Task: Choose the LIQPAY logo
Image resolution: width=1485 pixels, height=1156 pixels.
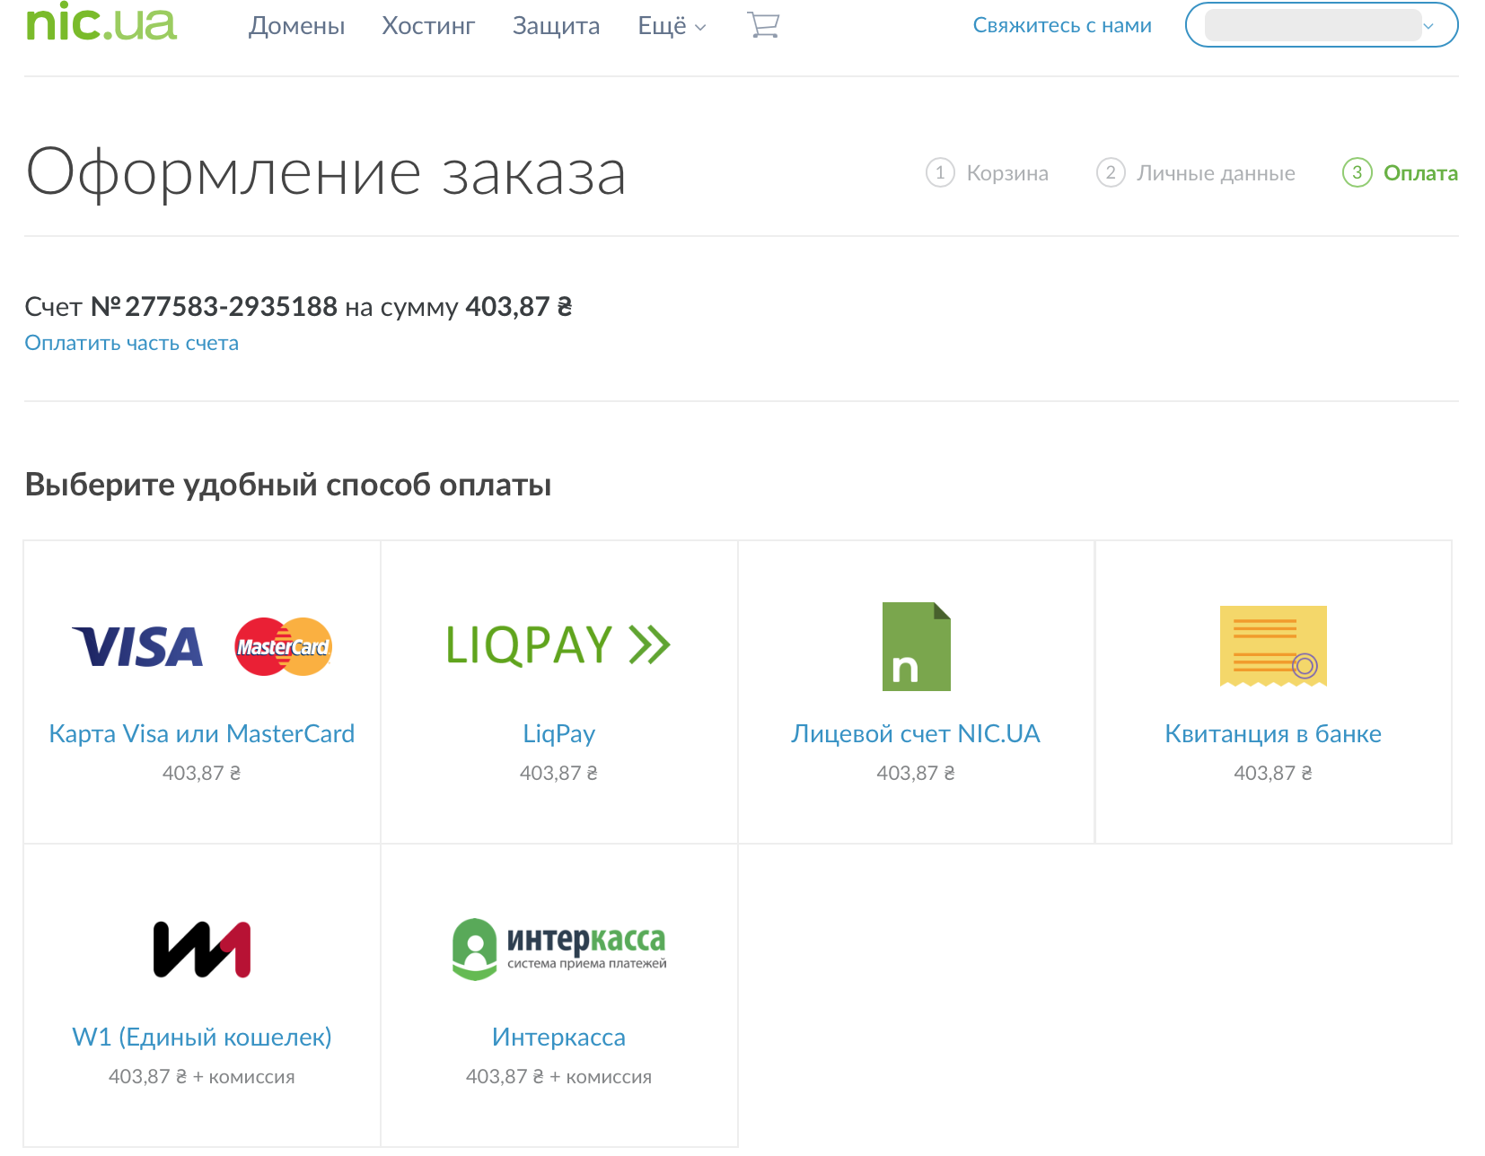Action: point(558,645)
